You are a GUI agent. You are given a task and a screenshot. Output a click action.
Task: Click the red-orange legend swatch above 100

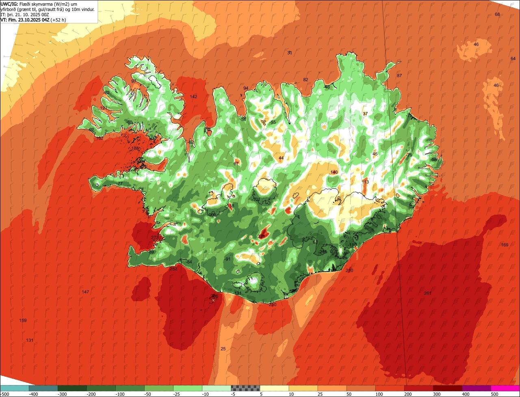point(390,388)
